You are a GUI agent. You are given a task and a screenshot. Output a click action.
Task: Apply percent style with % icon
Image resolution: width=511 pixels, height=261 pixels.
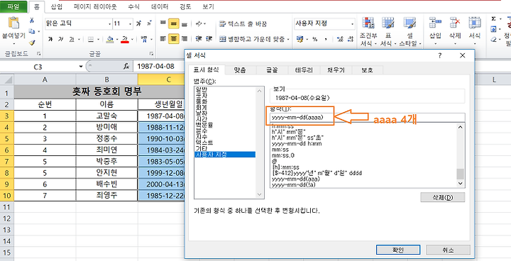pos(314,39)
